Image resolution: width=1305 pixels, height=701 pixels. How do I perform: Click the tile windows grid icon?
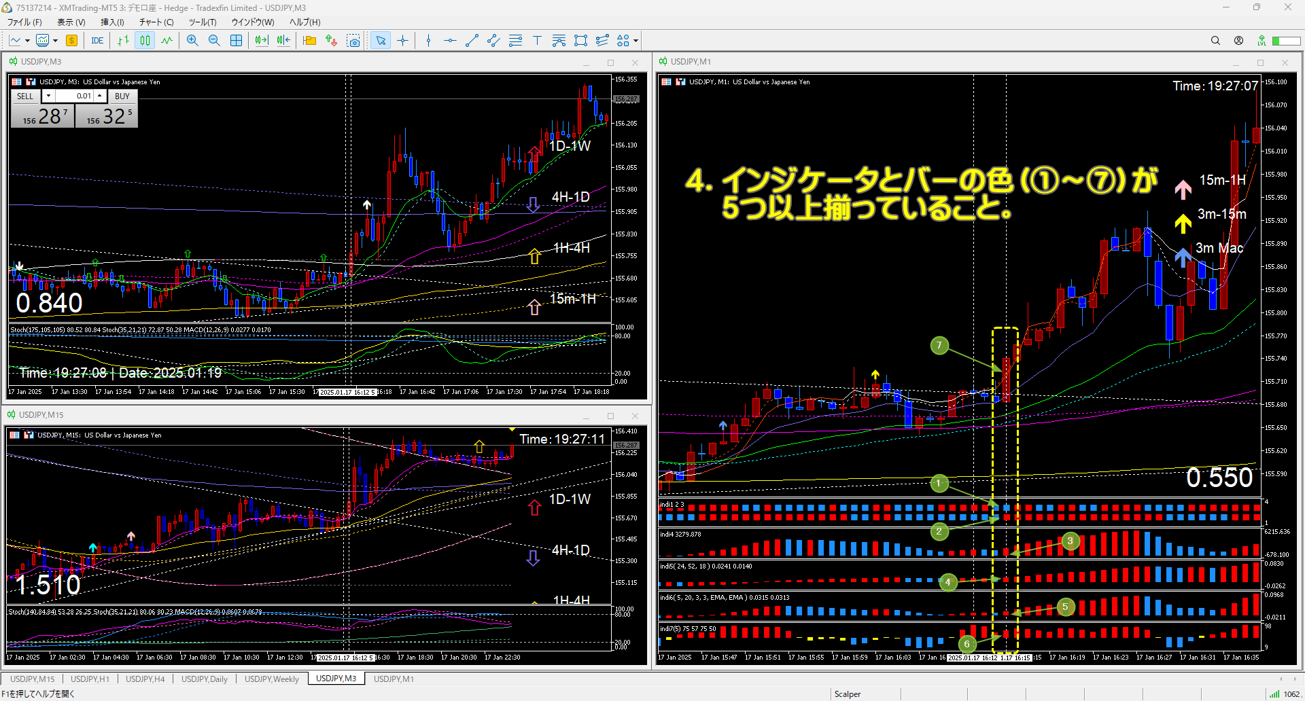click(x=236, y=41)
